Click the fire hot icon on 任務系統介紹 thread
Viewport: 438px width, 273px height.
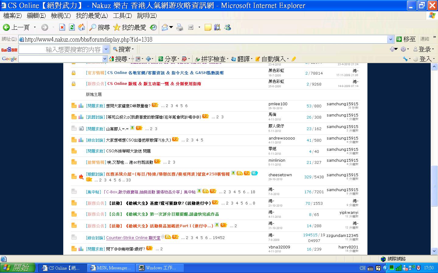[x=81, y=177]
